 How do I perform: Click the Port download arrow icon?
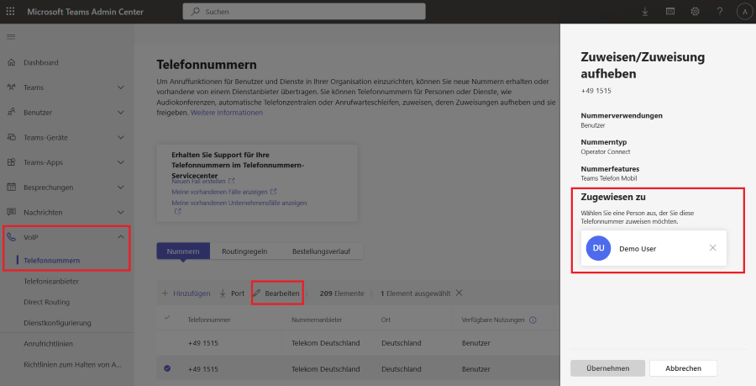coord(223,293)
